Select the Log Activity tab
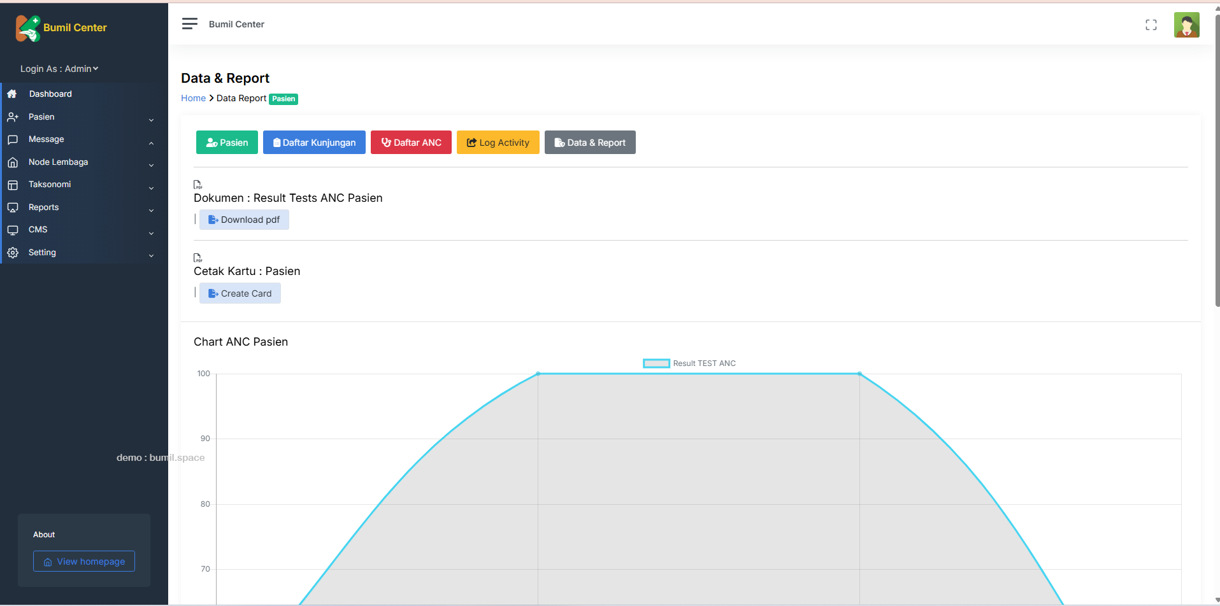Viewport: 1220px width, 606px height. point(498,143)
